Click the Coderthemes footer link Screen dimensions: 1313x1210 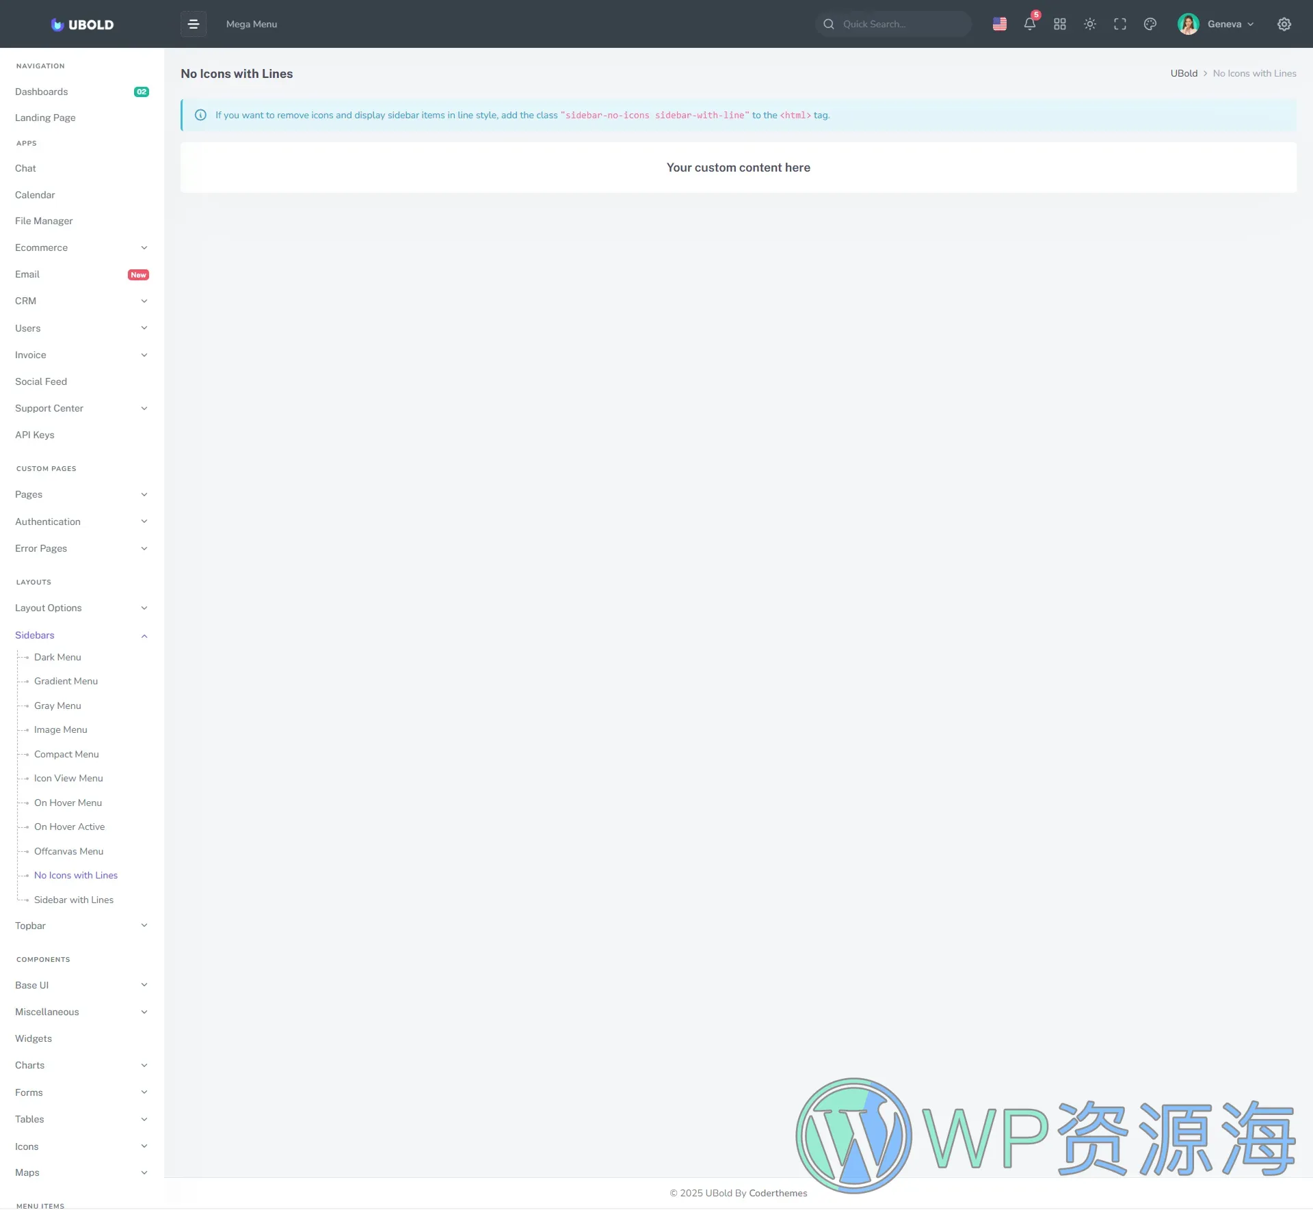778,1193
